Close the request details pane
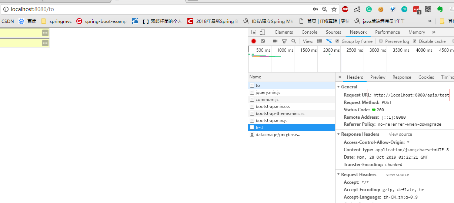 point(340,77)
